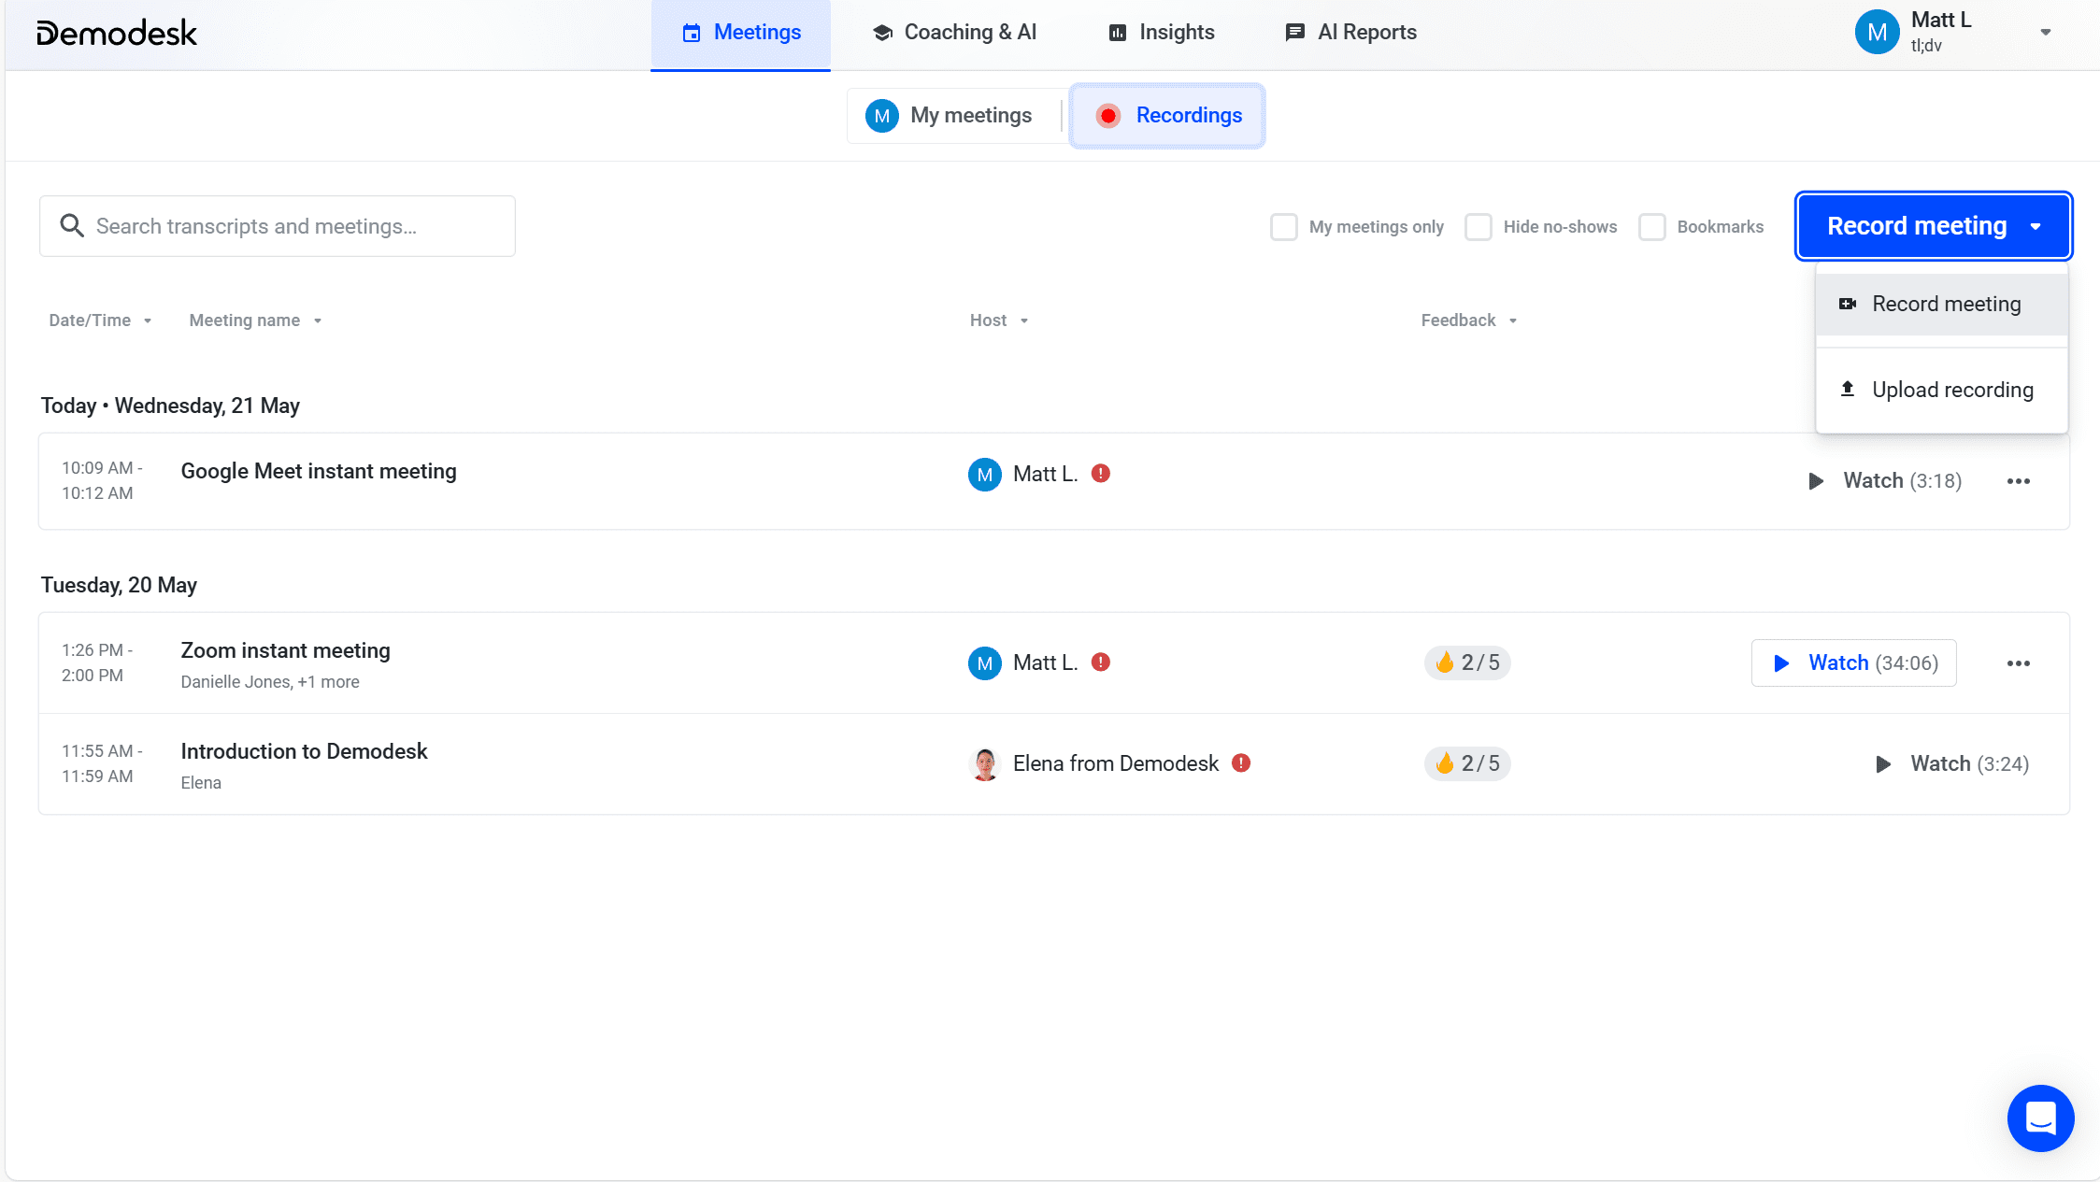Open three-dot menu for Google Meet instant meeting
The height and width of the screenshot is (1182, 2100).
[x=2018, y=481]
